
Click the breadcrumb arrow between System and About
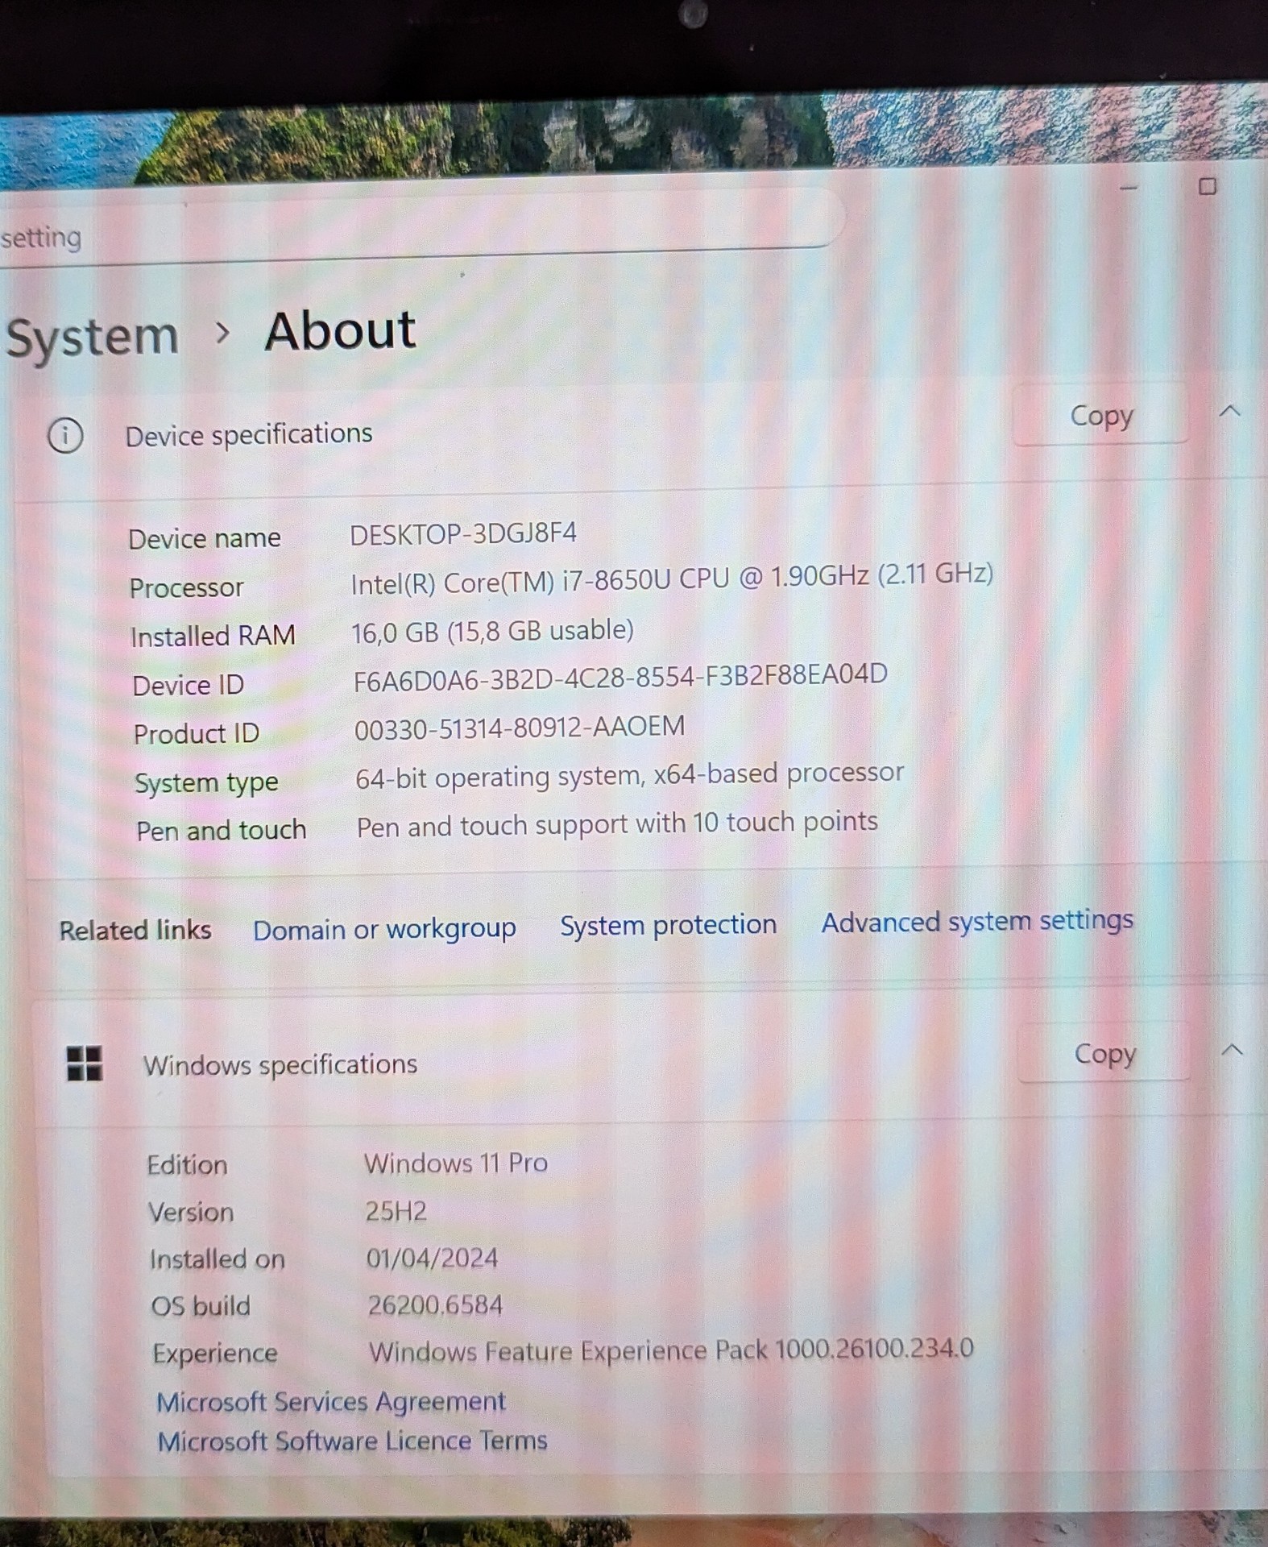point(223,332)
